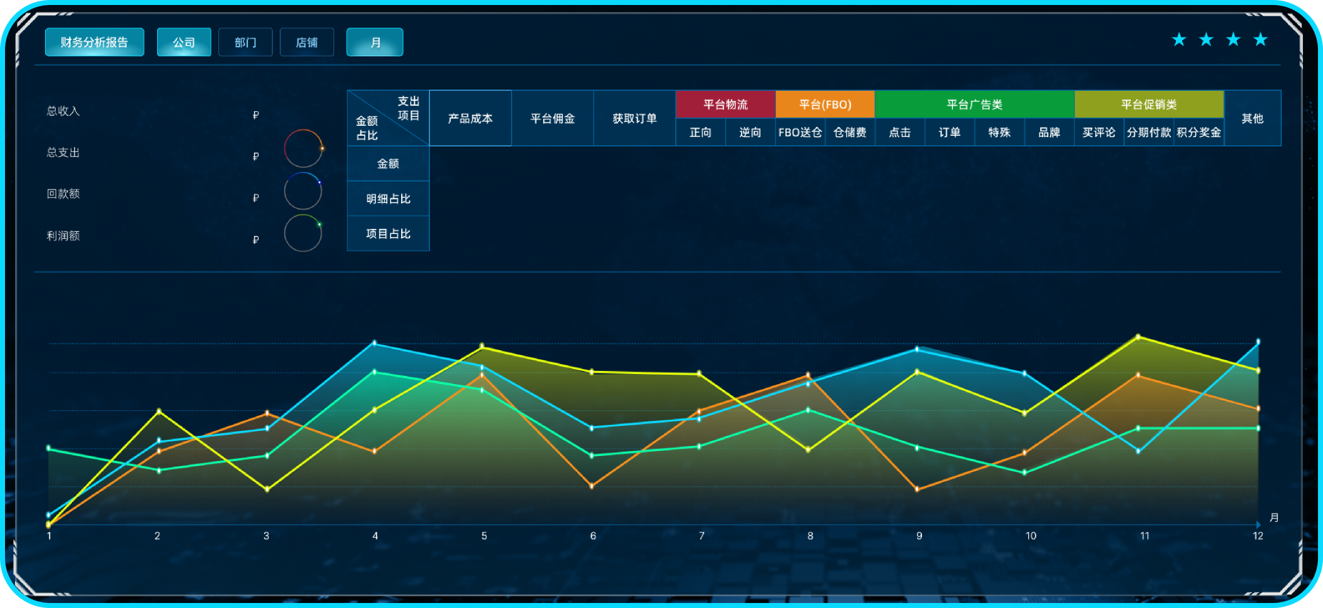Click the ruble symbol next to 总收入
1323x608 pixels.
(x=255, y=115)
